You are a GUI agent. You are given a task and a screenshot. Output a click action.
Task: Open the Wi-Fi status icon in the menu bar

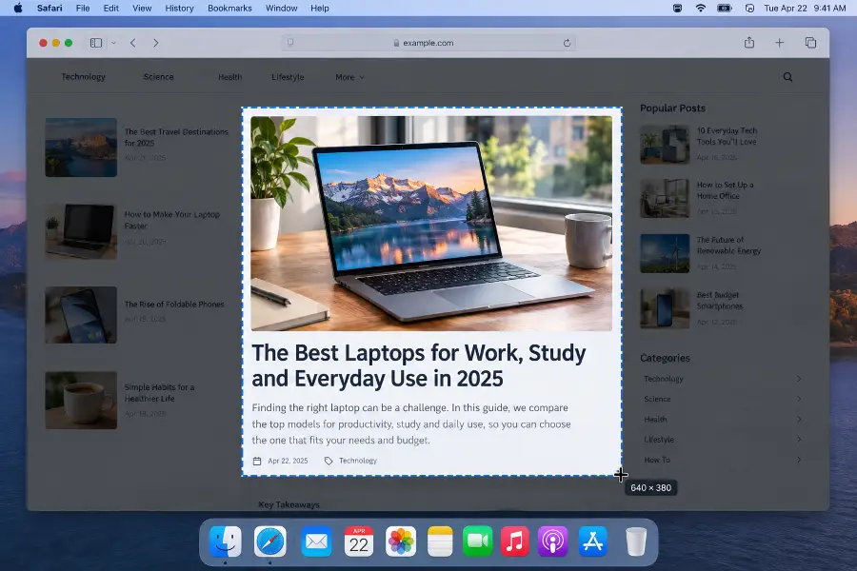click(x=701, y=9)
